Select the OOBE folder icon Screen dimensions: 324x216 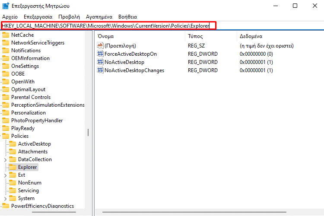[x=6, y=74]
